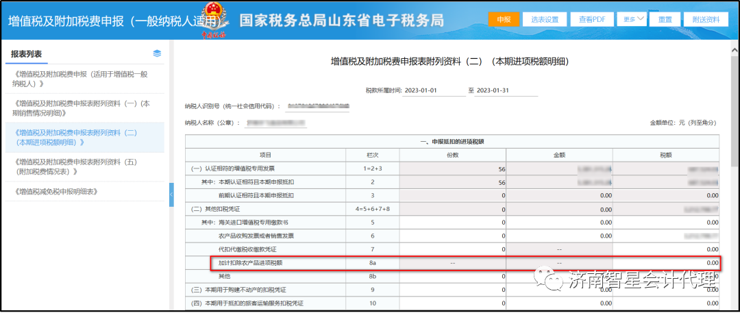Screen dimensions: 740x313
Task: Click the 4=5+6+7+8 column cell
Action: 372,209
